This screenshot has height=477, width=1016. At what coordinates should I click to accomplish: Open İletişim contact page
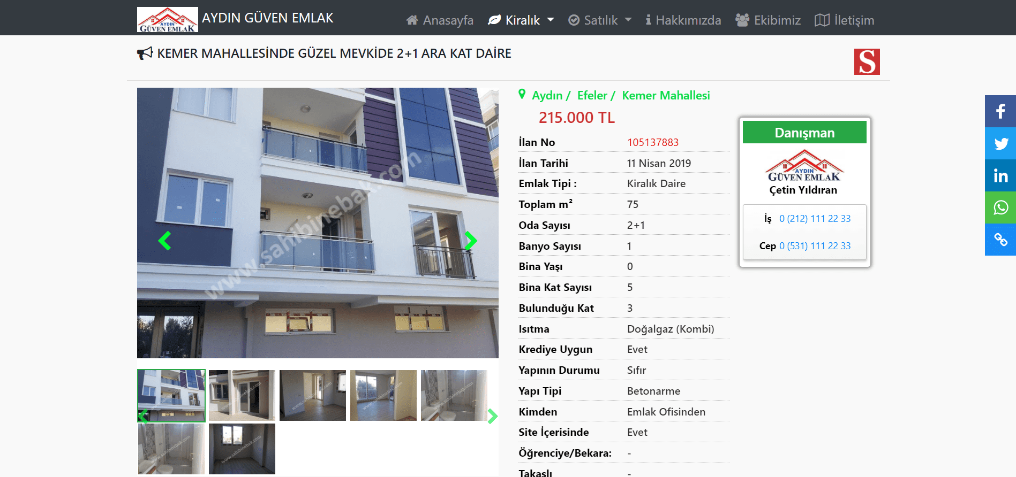(845, 20)
